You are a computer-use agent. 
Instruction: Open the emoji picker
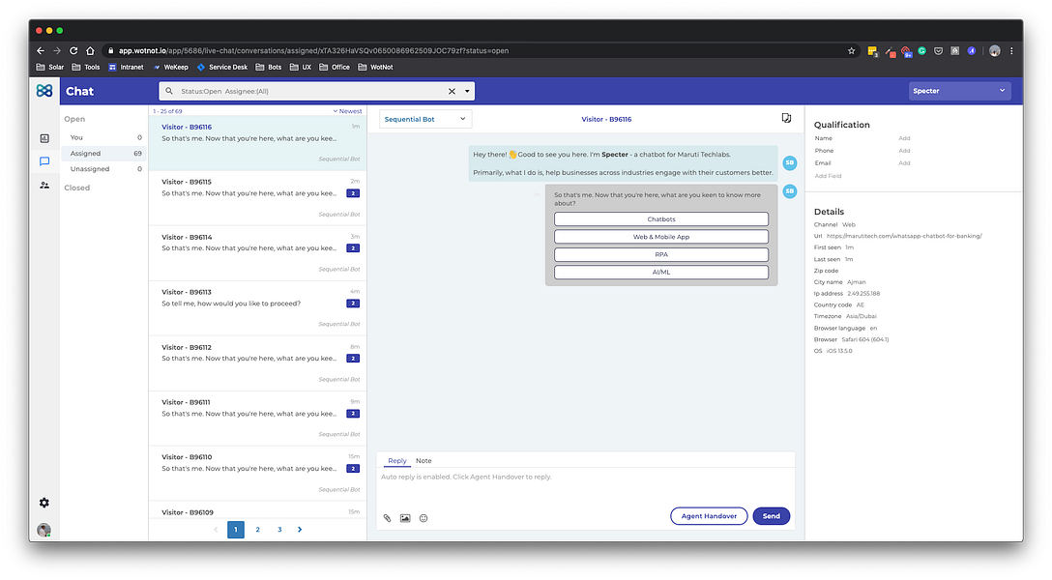[x=424, y=517]
